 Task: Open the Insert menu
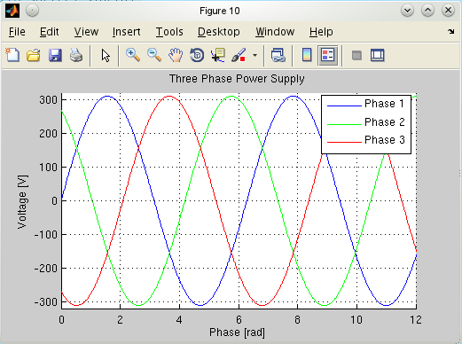(126, 32)
